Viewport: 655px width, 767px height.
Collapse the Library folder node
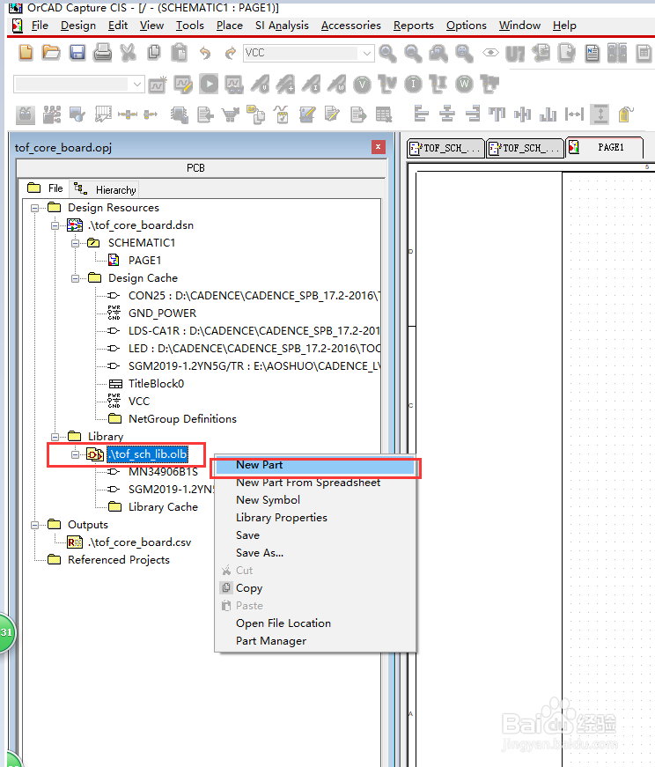[x=55, y=437]
